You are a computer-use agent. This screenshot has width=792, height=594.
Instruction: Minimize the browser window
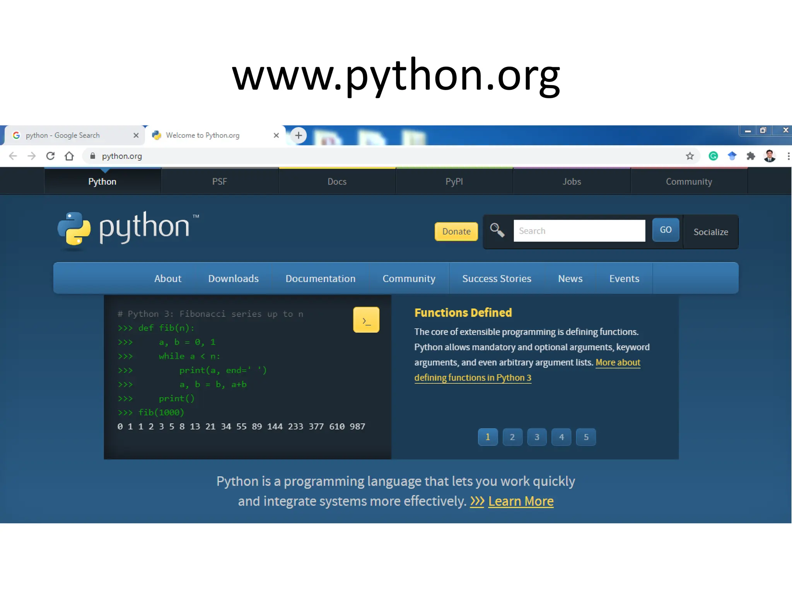click(748, 131)
